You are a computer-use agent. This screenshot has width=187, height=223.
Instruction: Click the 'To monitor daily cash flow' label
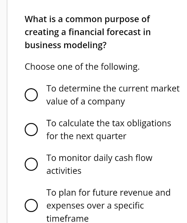99,158
